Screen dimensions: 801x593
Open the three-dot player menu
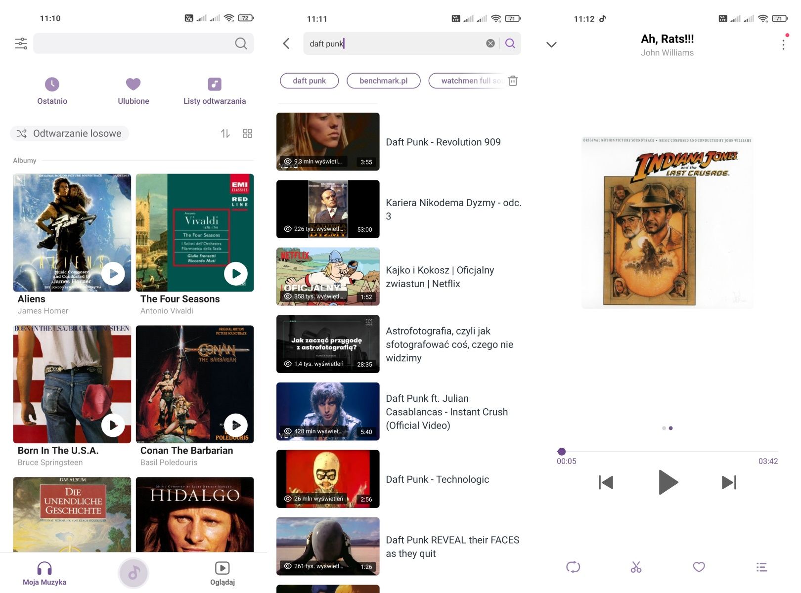[783, 44]
